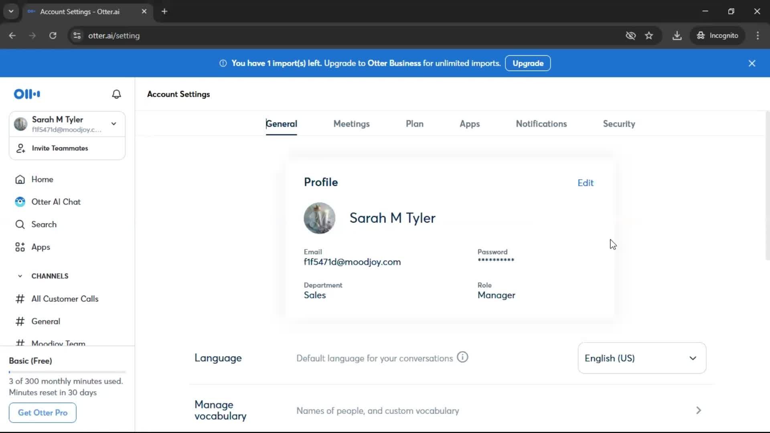Click the Manage vocabulary label
This screenshot has width=770, height=433.
(220, 410)
